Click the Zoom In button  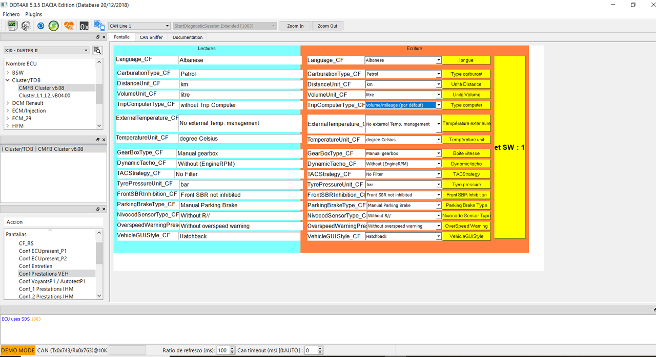click(x=295, y=26)
